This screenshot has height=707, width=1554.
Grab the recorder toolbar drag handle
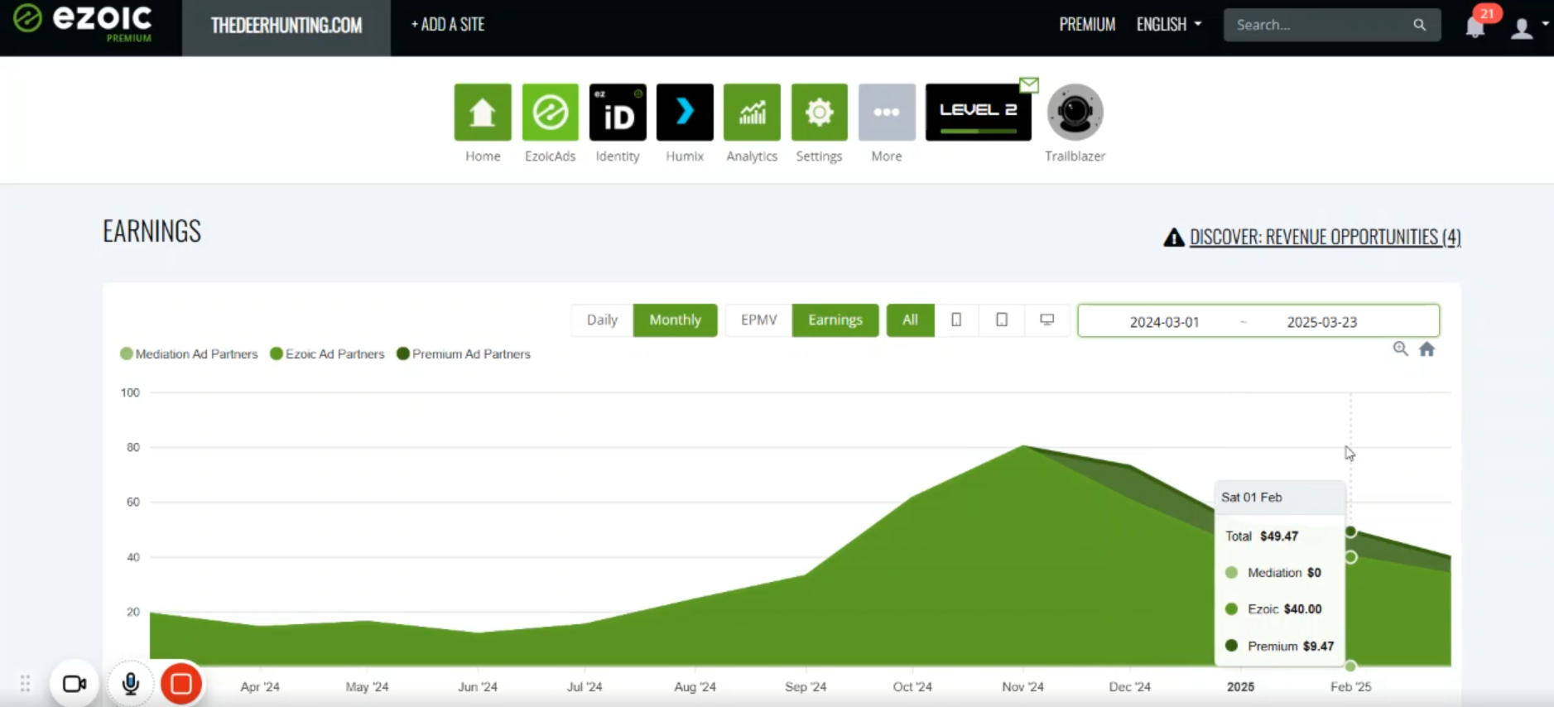coord(25,684)
